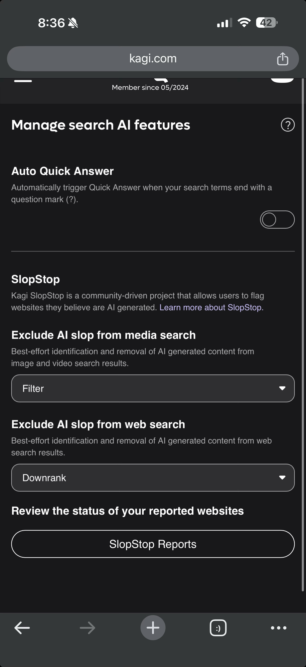Expand the web search Downrank dropdown

click(x=153, y=478)
